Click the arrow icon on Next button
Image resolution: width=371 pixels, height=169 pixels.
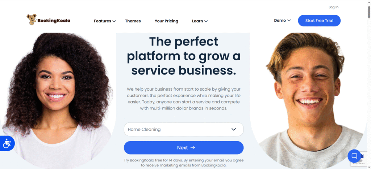(x=193, y=148)
